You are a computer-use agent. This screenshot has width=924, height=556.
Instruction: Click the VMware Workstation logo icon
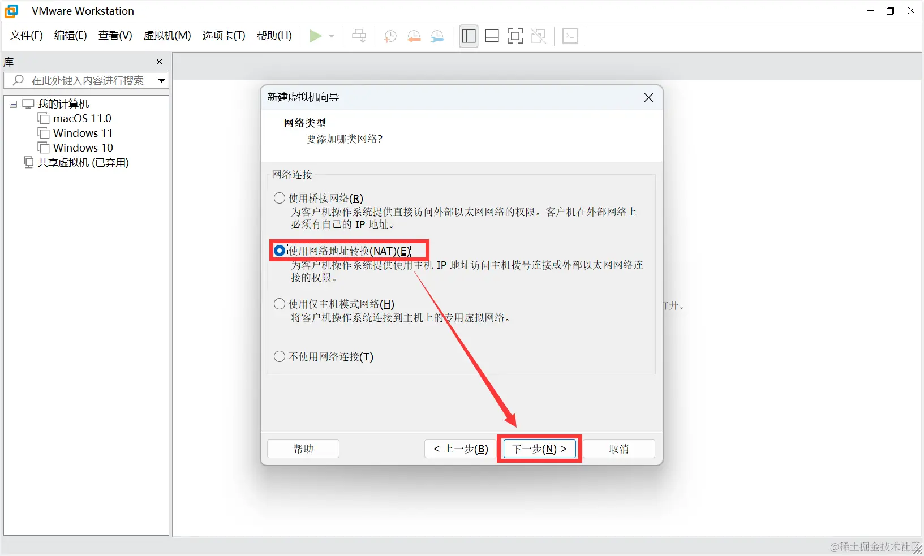click(x=11, y=11)
